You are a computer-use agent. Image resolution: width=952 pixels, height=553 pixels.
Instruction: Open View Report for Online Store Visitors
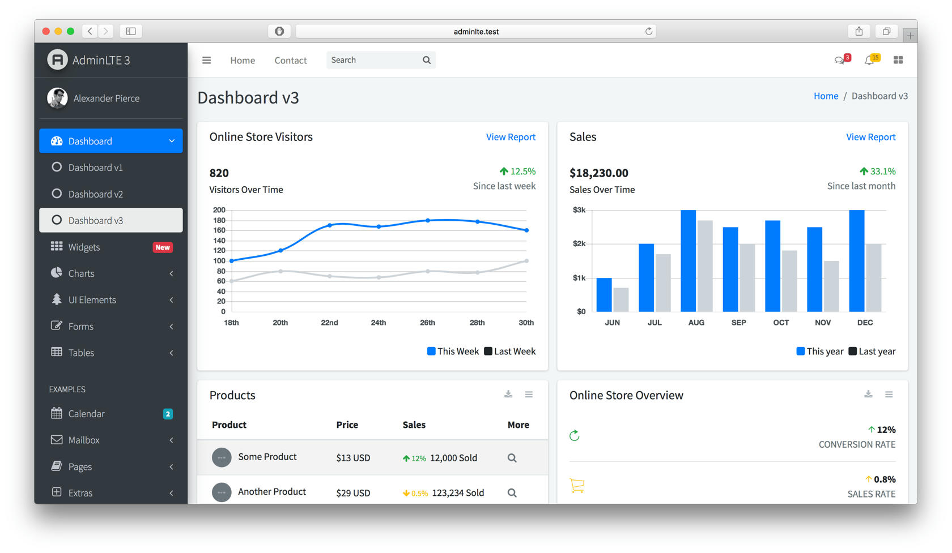510,136
